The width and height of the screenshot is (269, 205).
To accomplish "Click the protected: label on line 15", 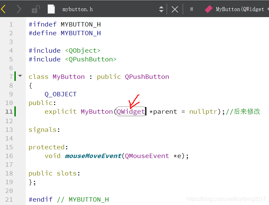I will coord(48,147).
